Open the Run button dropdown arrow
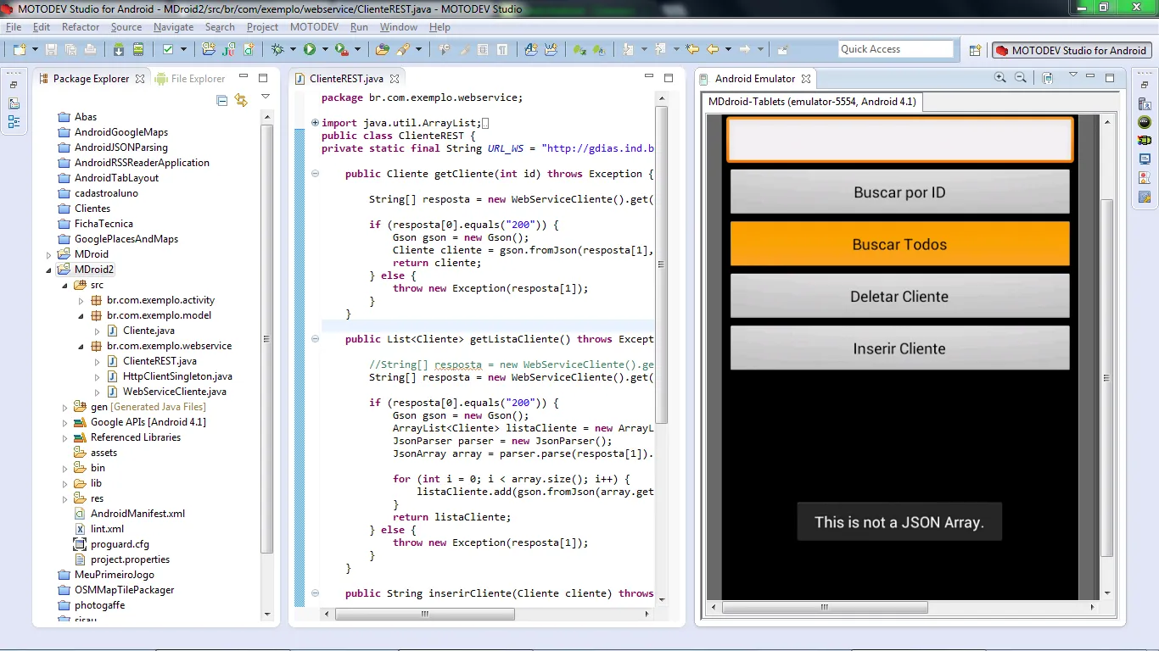 [324, 50]
